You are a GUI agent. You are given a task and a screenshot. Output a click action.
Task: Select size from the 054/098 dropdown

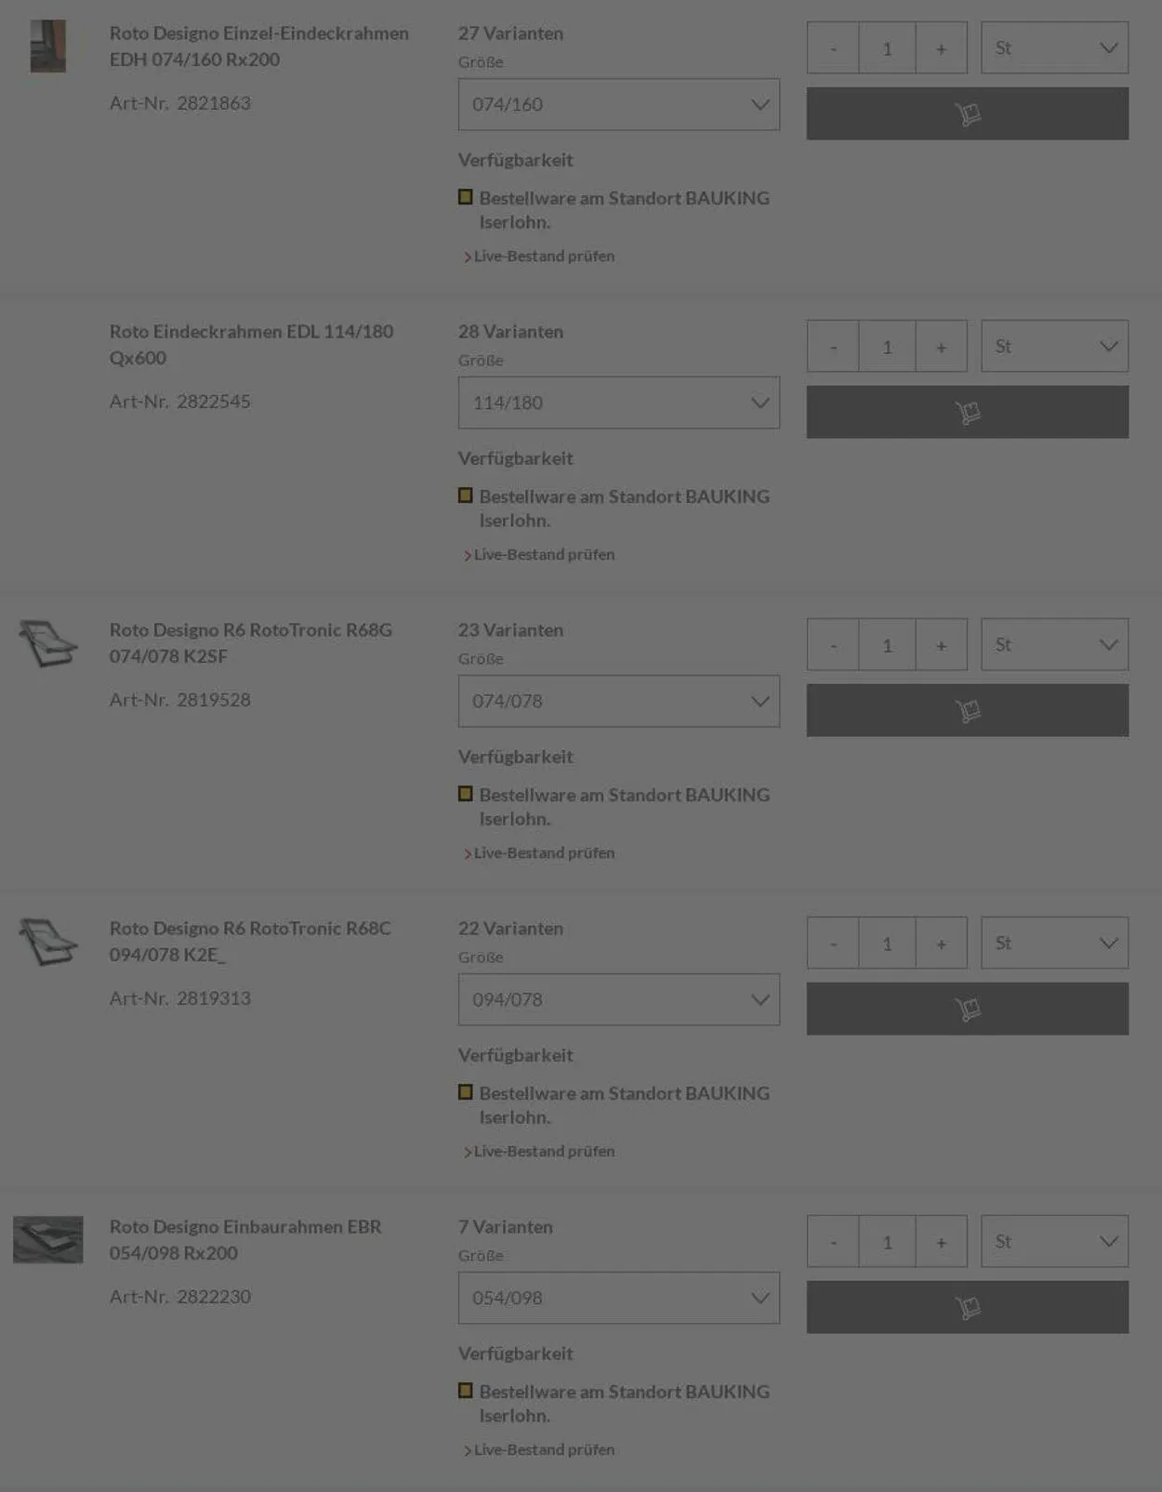(x=618, y=1298)
